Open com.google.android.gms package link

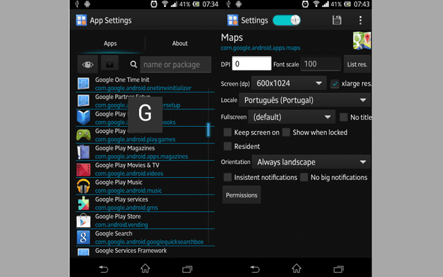pyautogui.click(x=127, y=208)
